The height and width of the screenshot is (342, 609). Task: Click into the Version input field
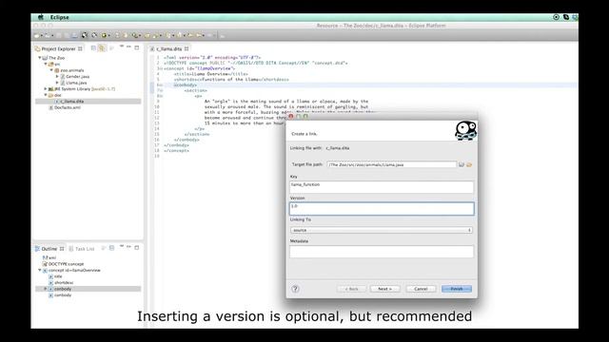point(382,209)
